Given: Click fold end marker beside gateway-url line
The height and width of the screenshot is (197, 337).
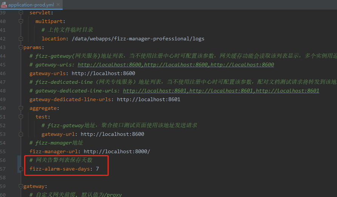Looking at the screenshot, I should pos(21,134).
